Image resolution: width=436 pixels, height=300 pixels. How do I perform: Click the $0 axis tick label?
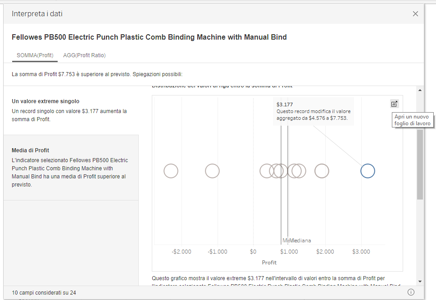(x=253, y=252)
